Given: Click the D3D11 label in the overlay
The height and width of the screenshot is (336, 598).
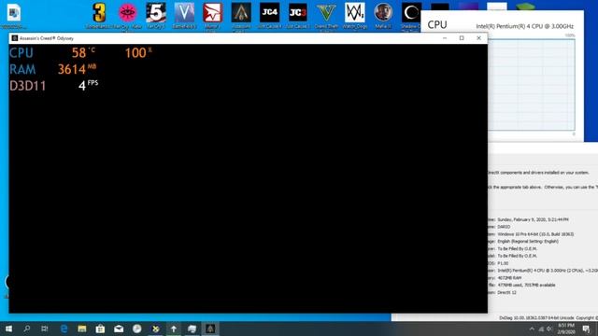Looking at the screenshot, I should pos(27,86).
